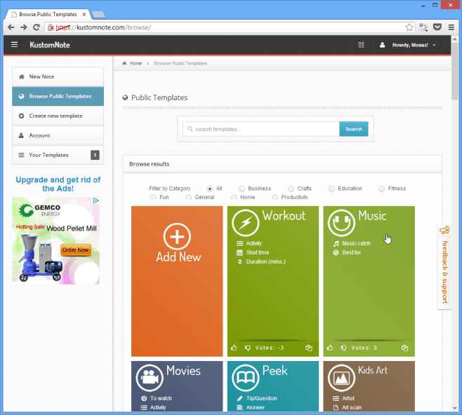Thumbs up the Workout template
This screenshot has width=462, height=415.
tap(234, 348)
